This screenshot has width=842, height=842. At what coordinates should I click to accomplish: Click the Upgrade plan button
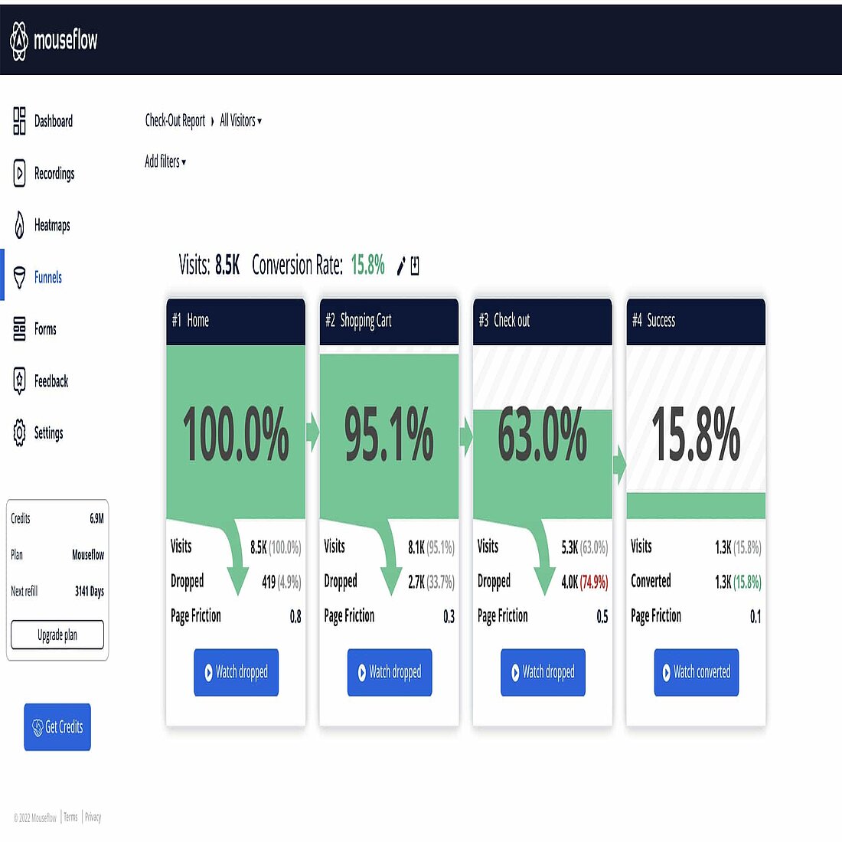(57, 635)
